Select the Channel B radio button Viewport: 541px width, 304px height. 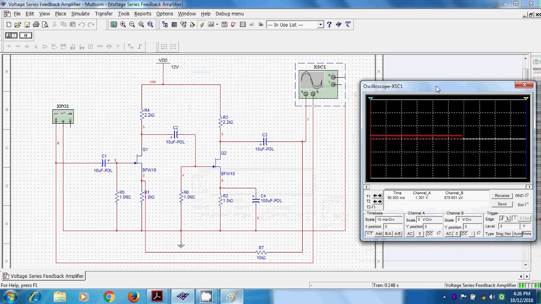(478, 233)
